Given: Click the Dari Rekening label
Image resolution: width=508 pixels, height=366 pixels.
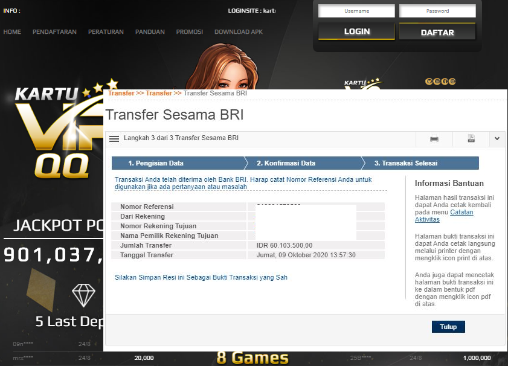Looking at the screenshot, I should (x=143, y=216).
